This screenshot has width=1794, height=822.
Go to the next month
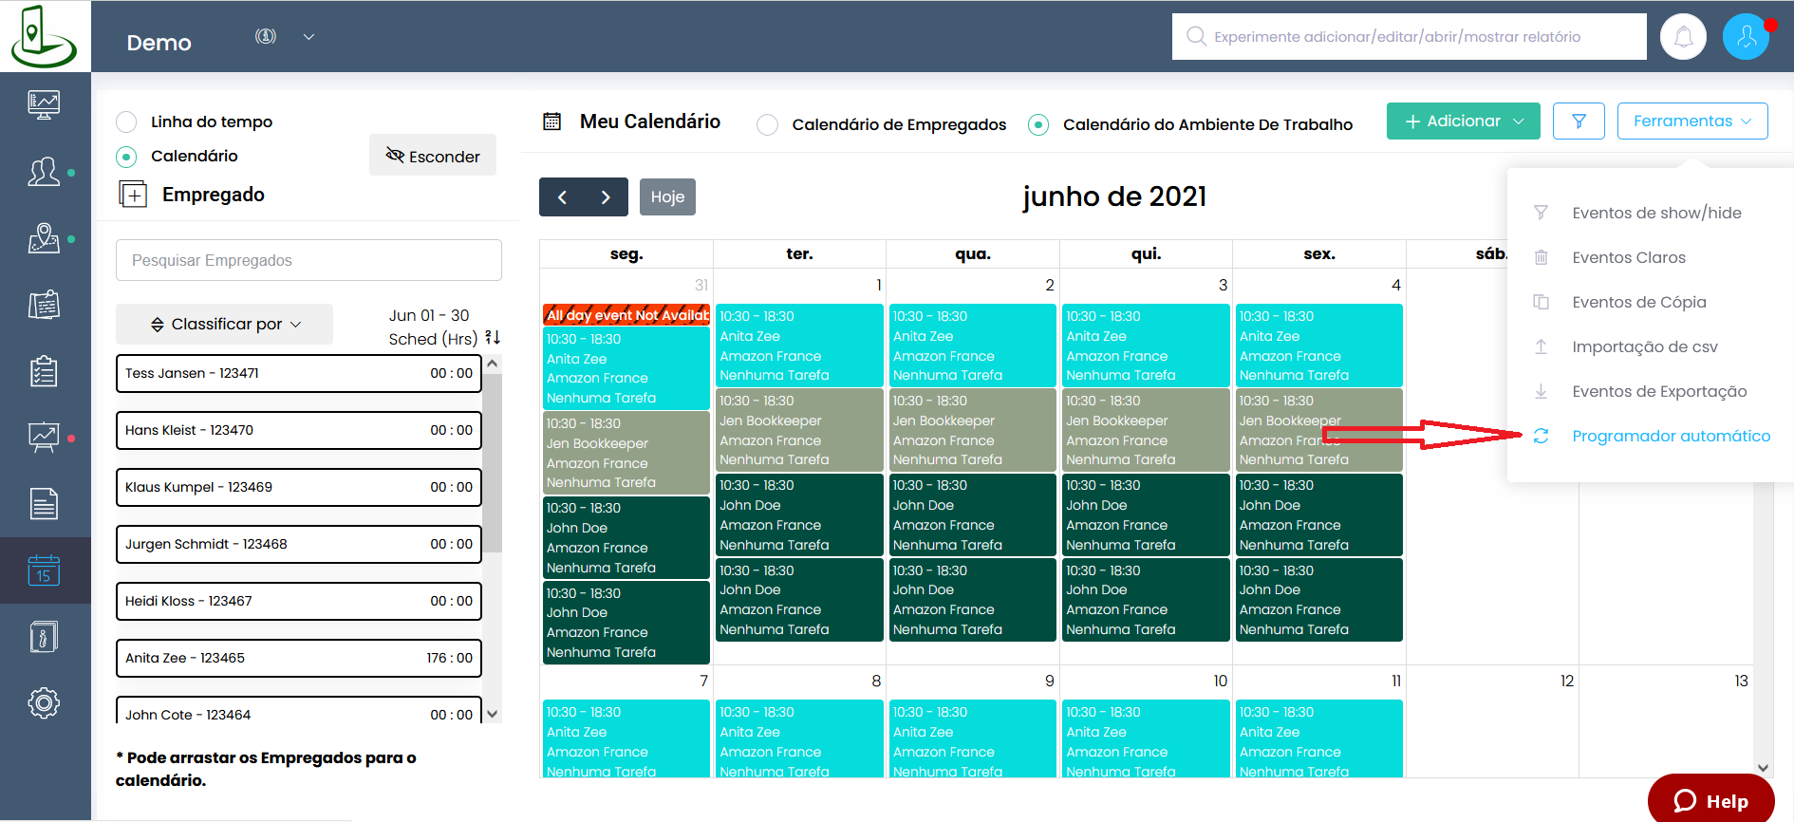click(x=606, y=196)
